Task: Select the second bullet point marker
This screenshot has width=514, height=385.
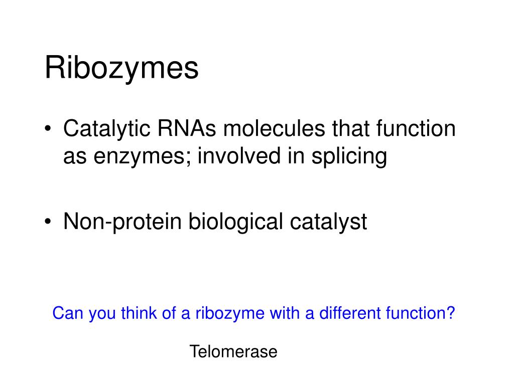Action: point(48,222)
